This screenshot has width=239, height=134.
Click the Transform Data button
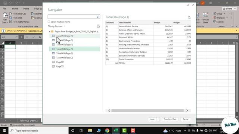[170, 119]
